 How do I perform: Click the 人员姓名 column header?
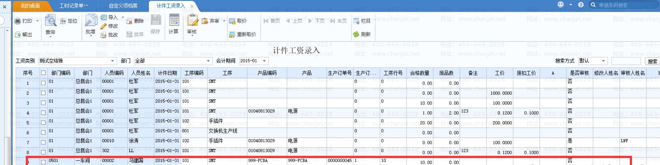pyautogui.click(x=141, y=73)
